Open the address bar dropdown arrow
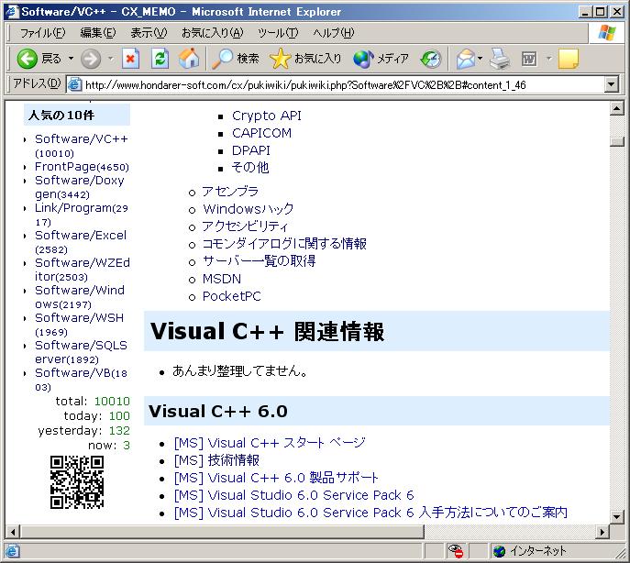The width and height of the screenshot is (630, 563). (612, 84)
